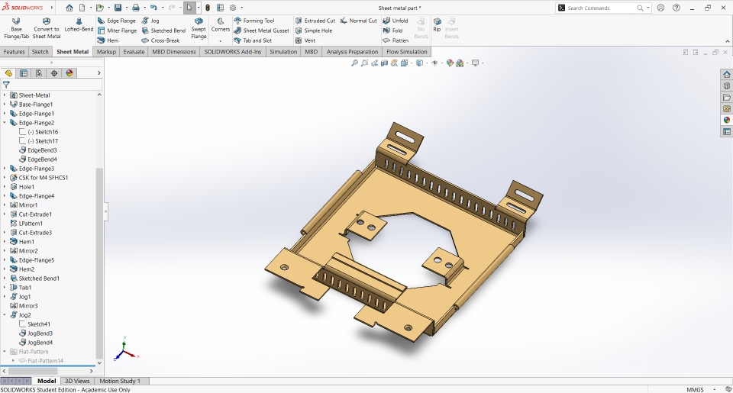Screen dimensions: 733x393
Task: Click the Fold command
Action: click(392, 31)
